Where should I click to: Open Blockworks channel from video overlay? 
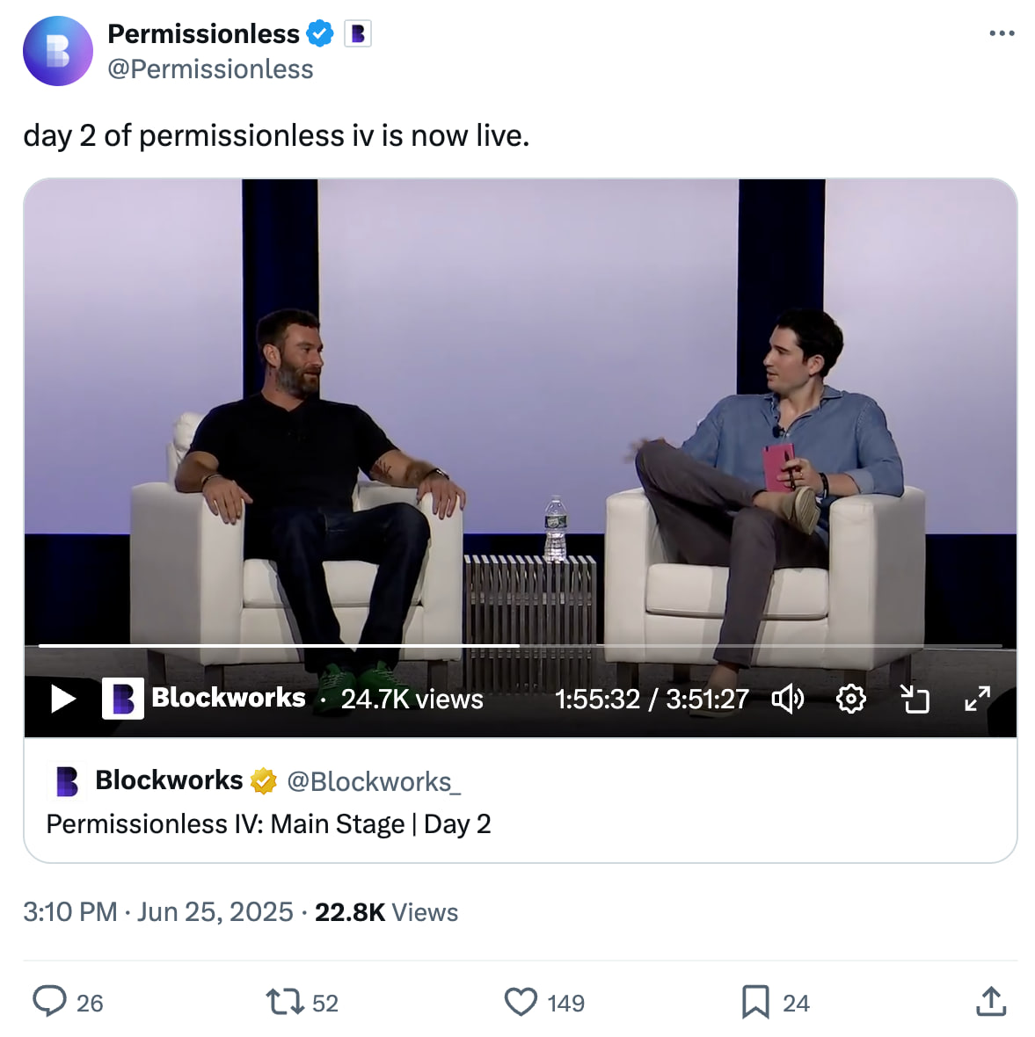point(228,698)
